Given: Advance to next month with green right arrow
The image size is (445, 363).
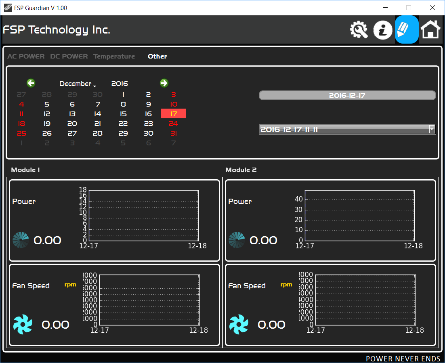Looking at the screenshot, I should (164, 83).
